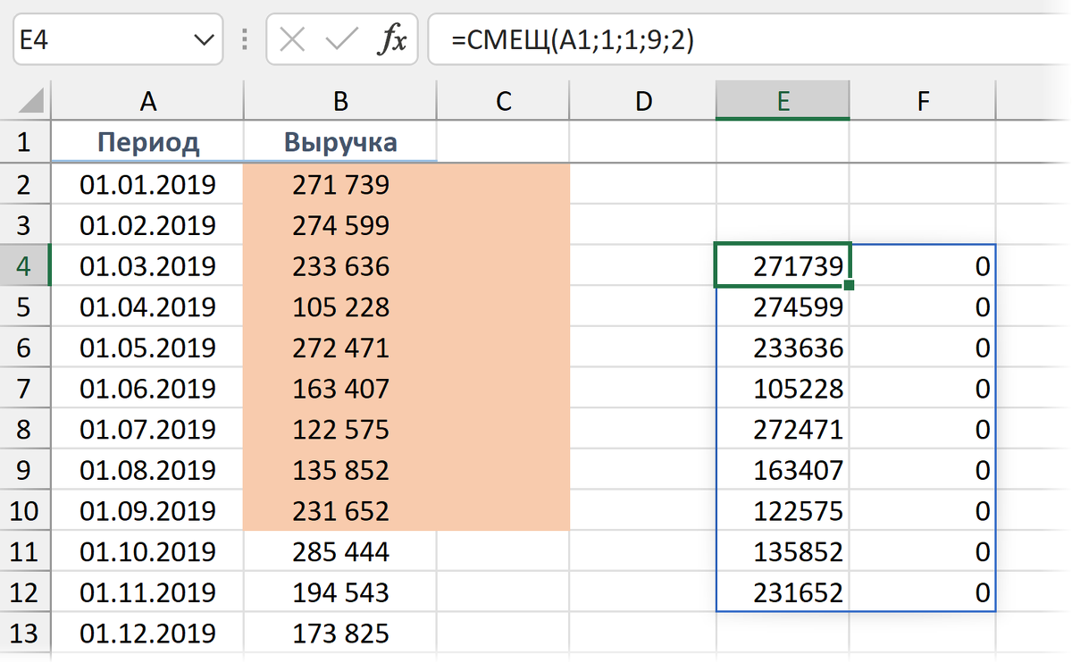Select row 13 header

(24, 634)
